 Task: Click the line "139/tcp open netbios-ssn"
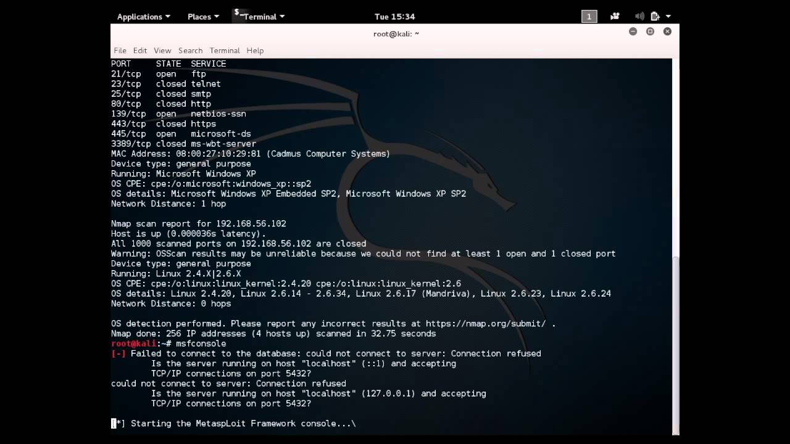[178, 114]
